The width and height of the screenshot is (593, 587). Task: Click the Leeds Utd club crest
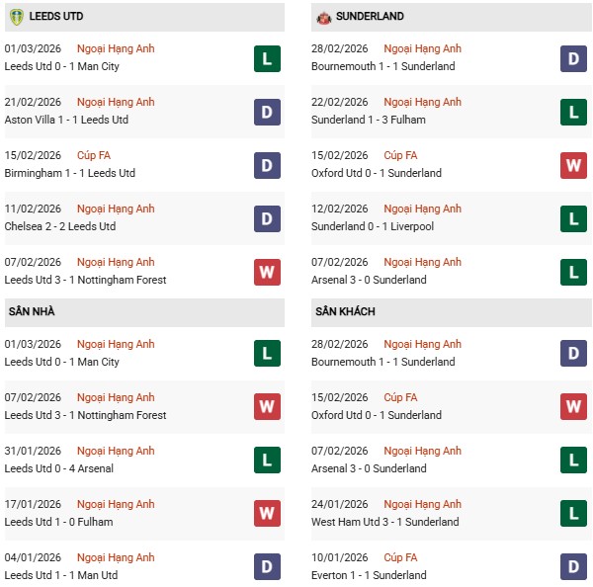click(x=17, y=17)
